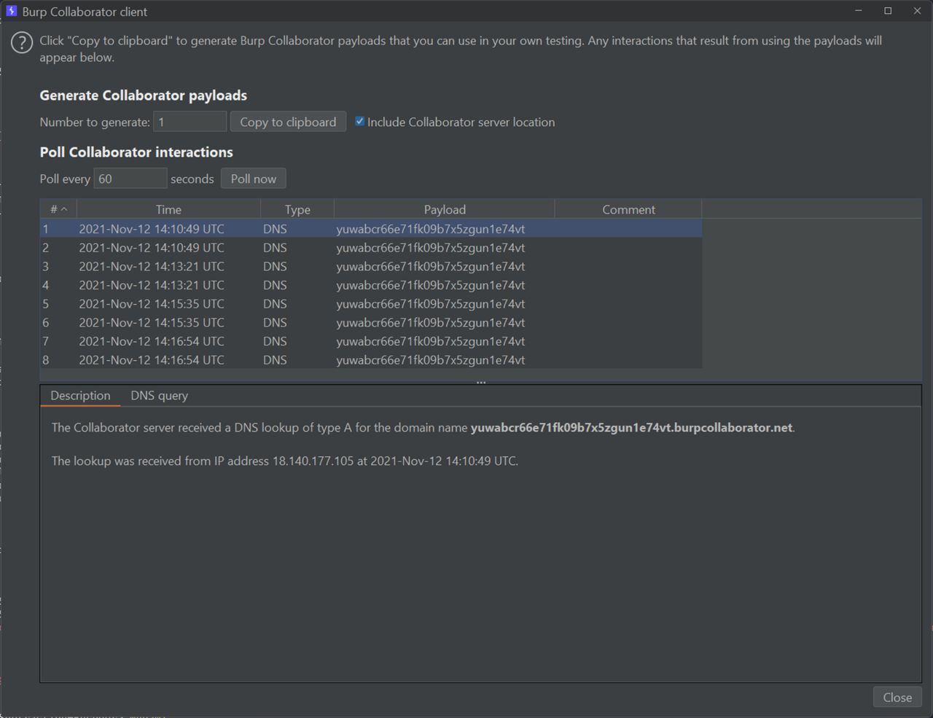Maximize the Burp Collaborator client window
The height and width of the screenshot is (718, 933).
coord(888,11)
